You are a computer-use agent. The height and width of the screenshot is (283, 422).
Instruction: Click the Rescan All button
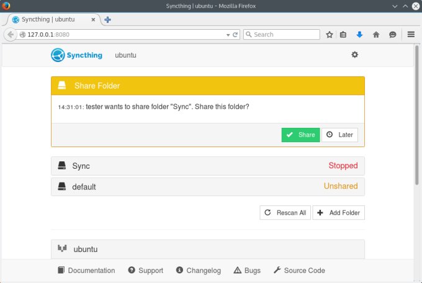285,213
